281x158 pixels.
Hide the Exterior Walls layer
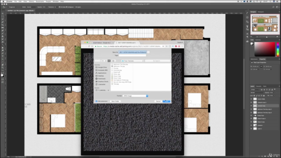coord(251,99)
